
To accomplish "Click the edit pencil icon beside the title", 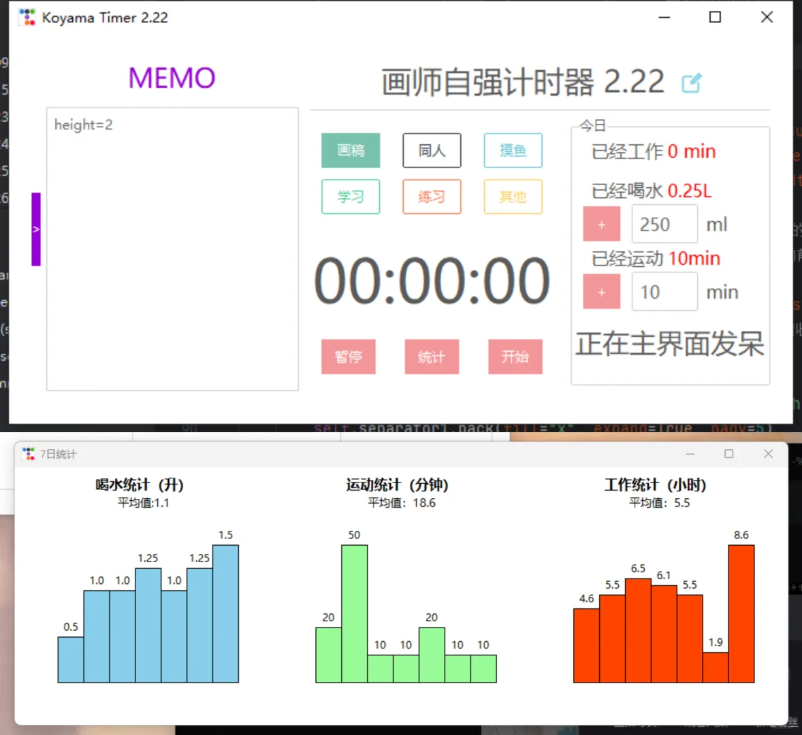I will click(692, 82).
